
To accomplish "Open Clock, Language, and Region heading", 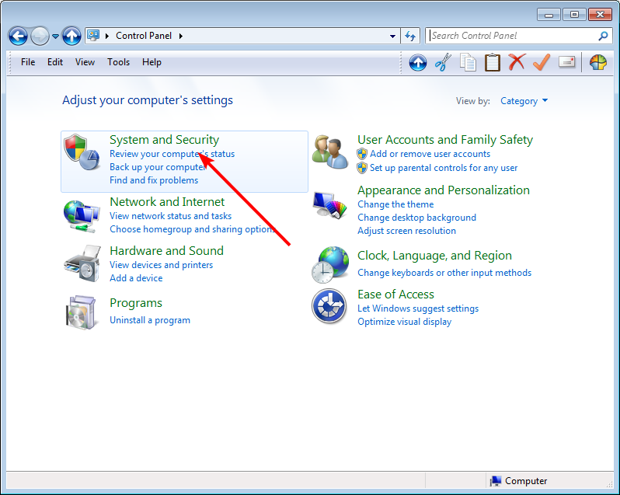I will coord(434,256).
